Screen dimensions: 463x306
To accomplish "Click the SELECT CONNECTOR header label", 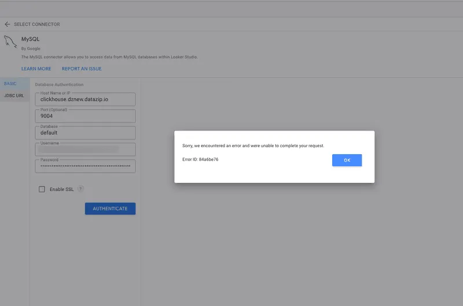I will (37, 24).
